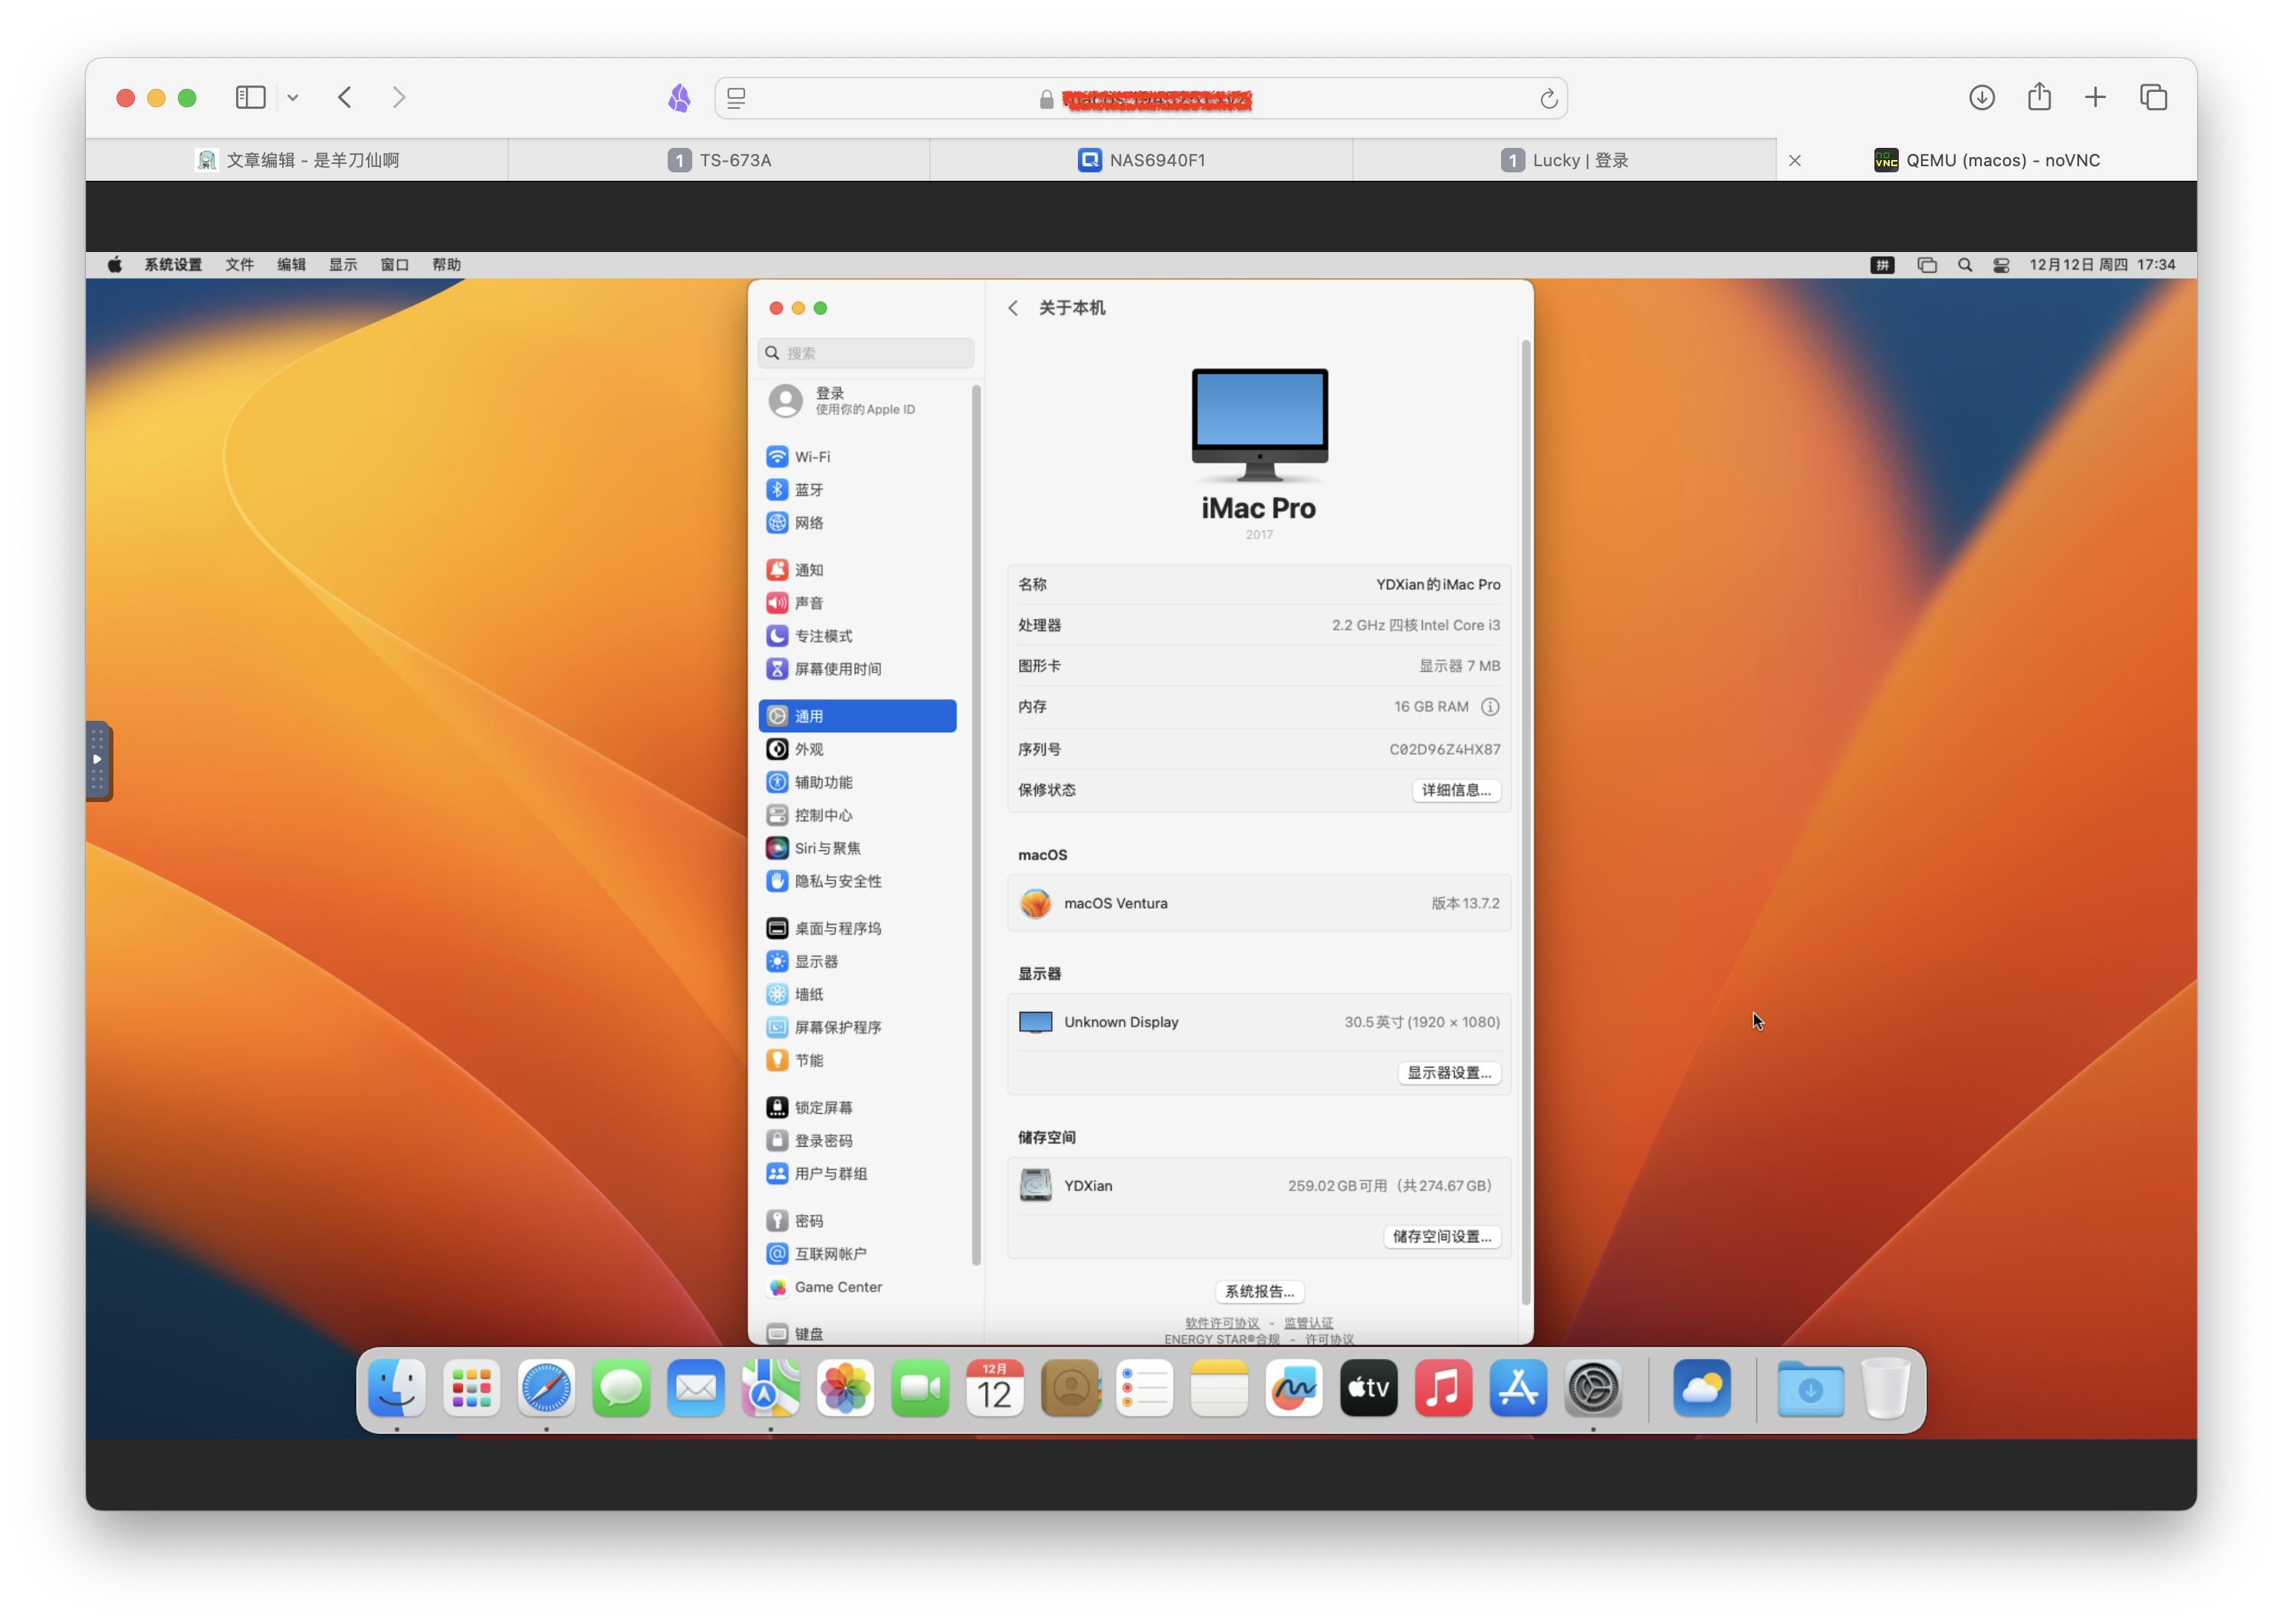Click 详细信息... warranty button

(1455, 790)
